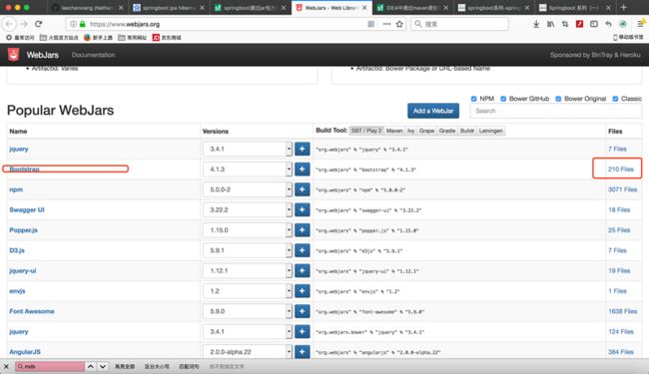The height and width of the screenshot is (374, 649).
Task: Click plus button in the npm row
Action: point(303,189)
